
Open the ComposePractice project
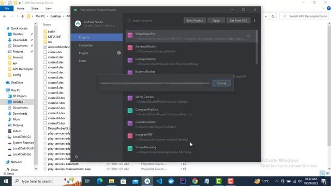191,112
